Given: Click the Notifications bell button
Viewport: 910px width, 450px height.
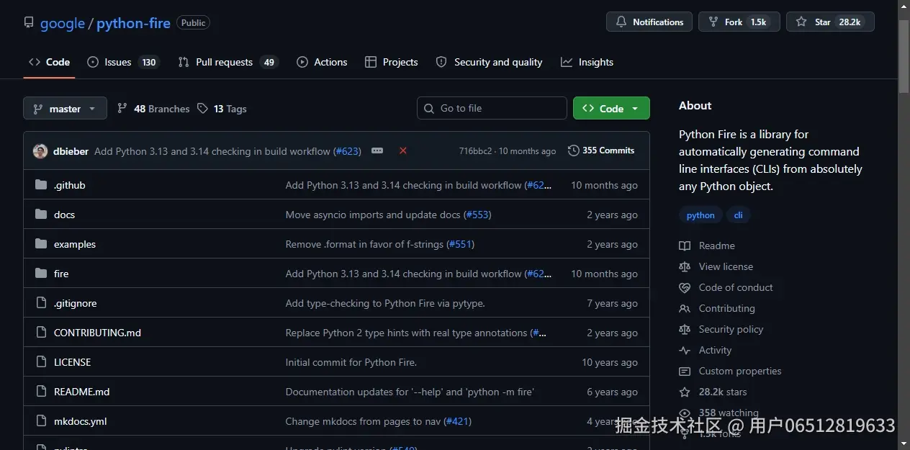Looking at the screenshot, I should coord(649,22).
